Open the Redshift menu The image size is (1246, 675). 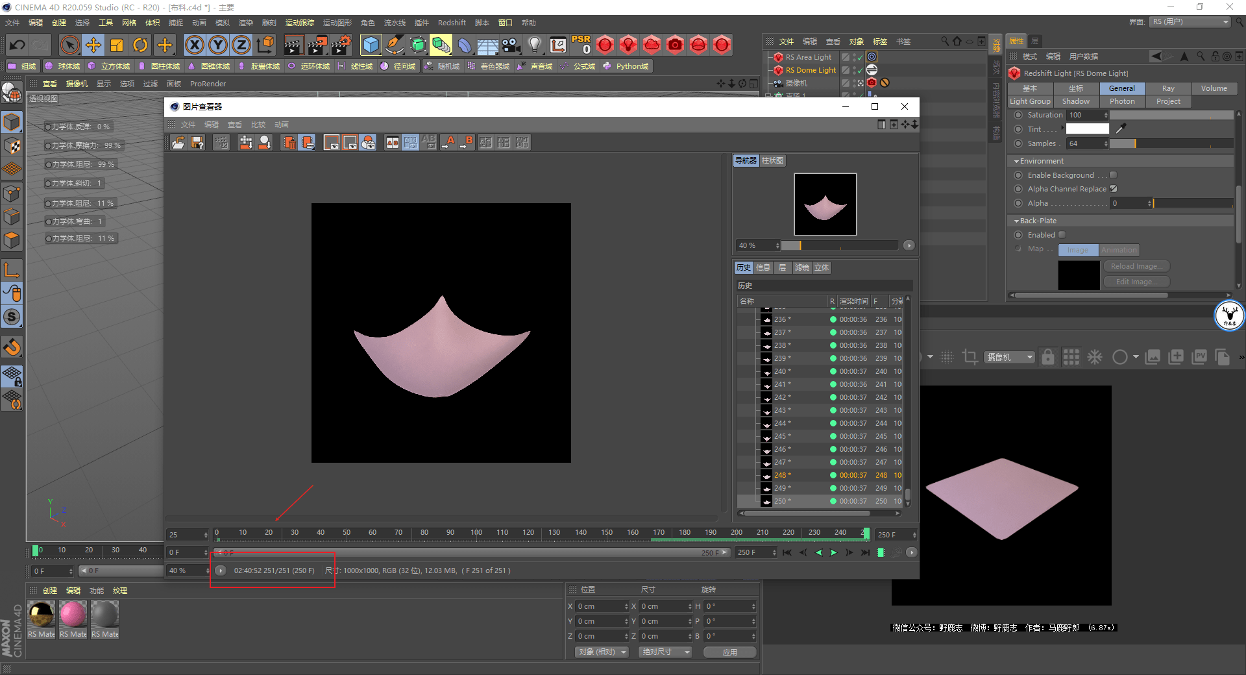tap(452, 23)
